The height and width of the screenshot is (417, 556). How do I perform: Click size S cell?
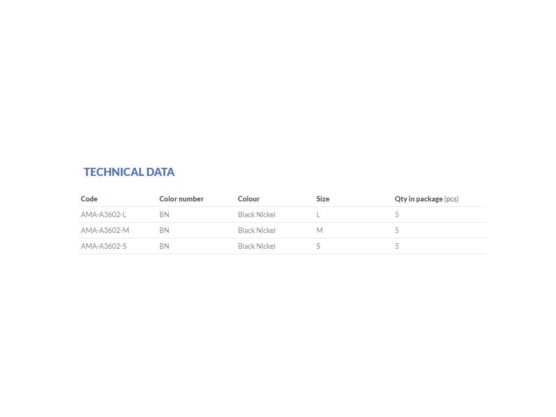[318, 246]
